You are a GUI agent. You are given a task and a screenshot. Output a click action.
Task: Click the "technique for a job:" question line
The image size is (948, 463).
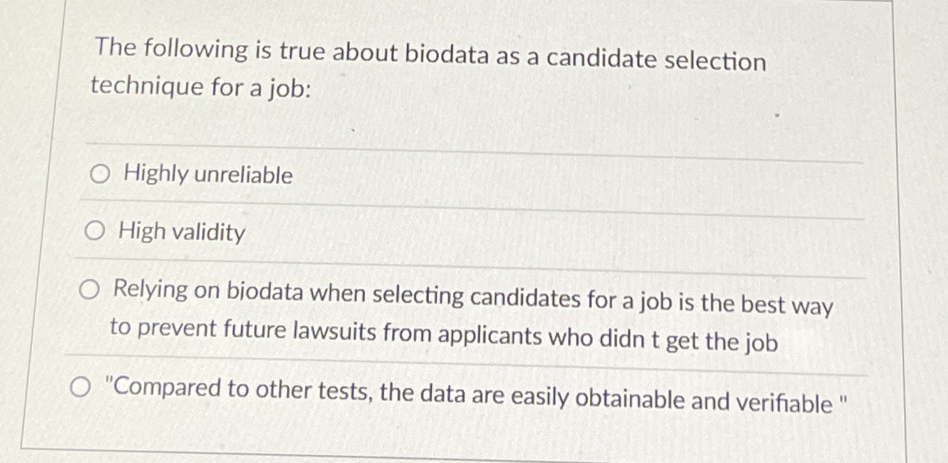(x=201, y=87)
